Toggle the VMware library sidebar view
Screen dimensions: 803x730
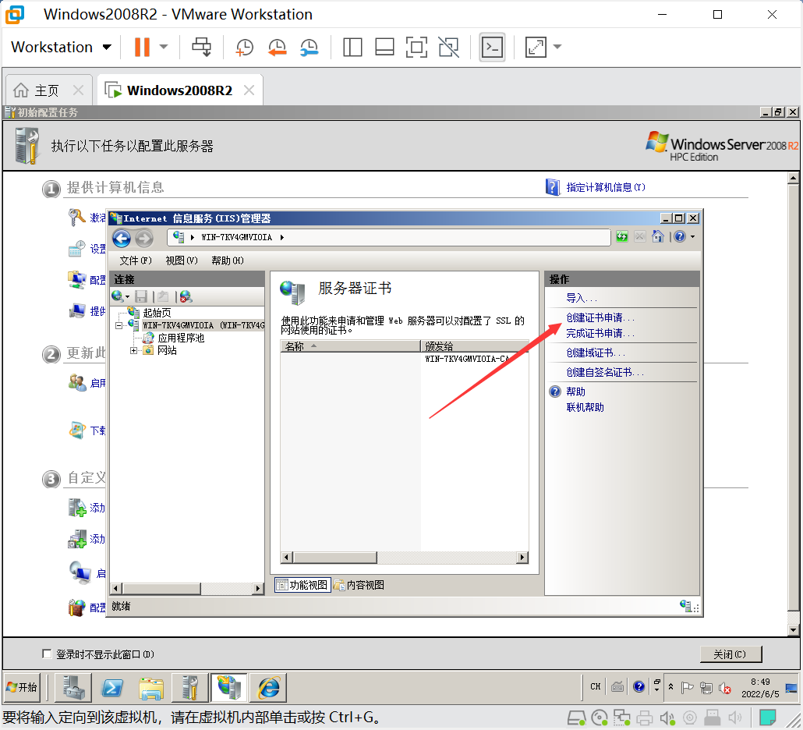click(352, 47)
